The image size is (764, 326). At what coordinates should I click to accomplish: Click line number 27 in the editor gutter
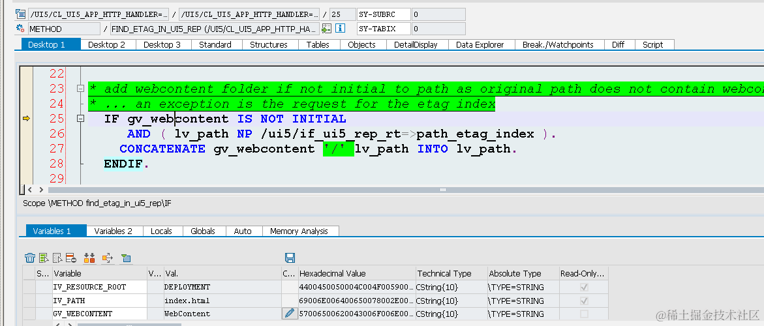point(57,149)
